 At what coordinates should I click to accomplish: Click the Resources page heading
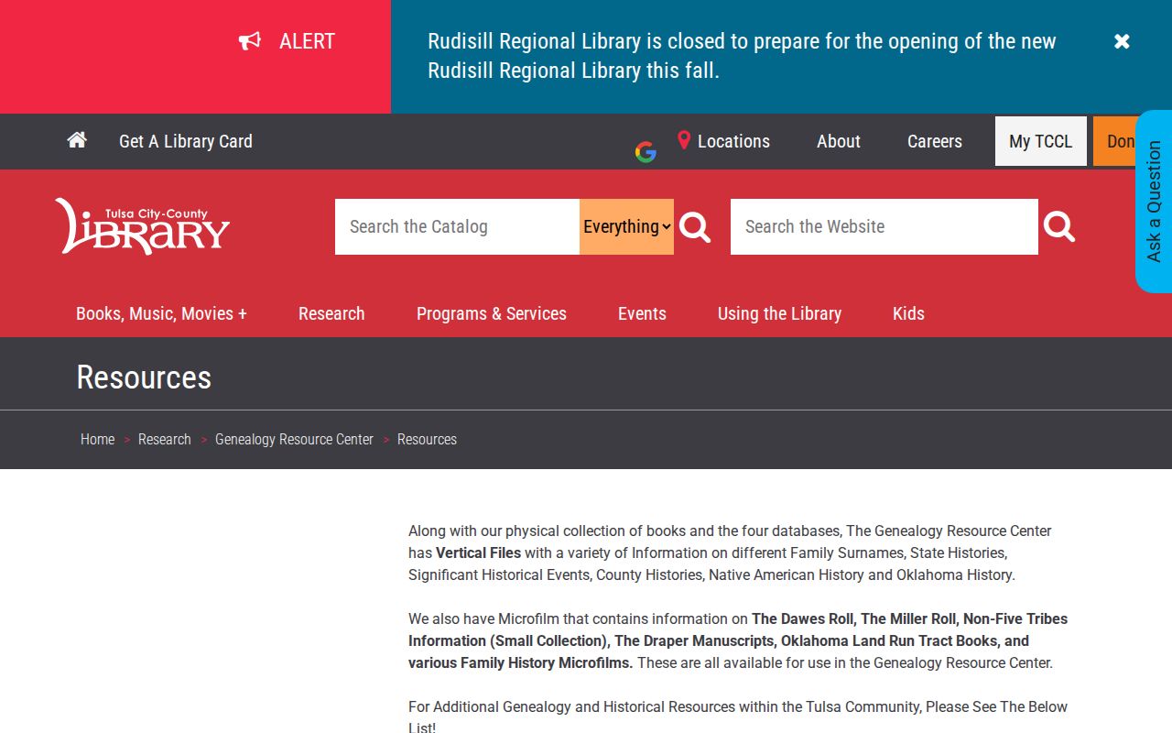(144, 377)
